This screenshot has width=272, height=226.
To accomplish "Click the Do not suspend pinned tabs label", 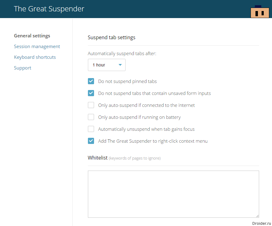I will click(x=127, y=81).
